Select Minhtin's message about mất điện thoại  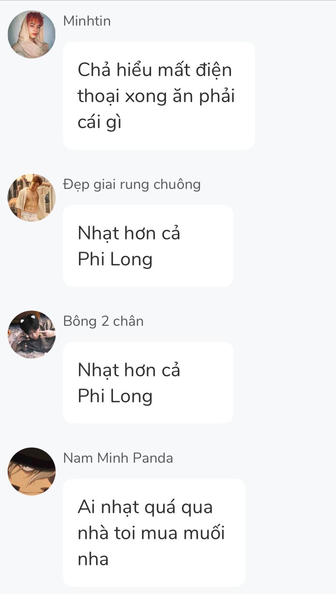pos(159,96)
